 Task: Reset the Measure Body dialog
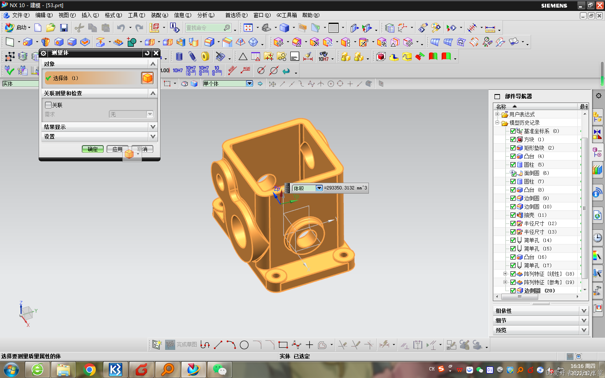pos(147,53)
